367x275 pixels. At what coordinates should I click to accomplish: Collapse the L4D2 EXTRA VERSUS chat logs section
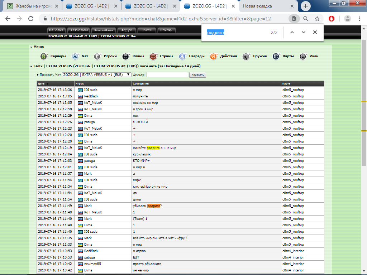click(31, 66)
